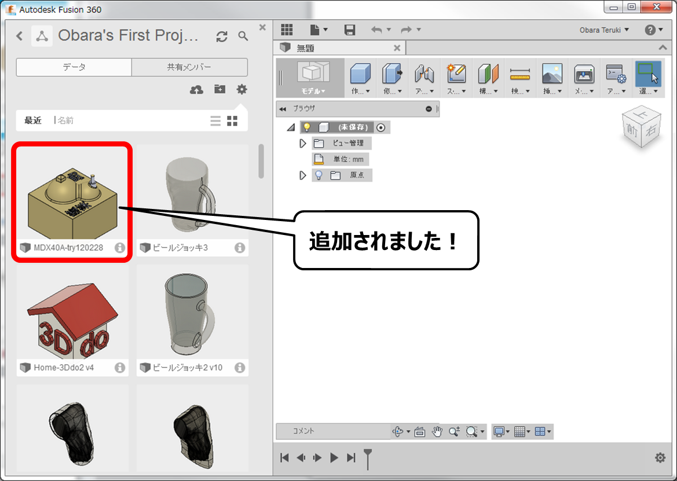Collapse the ブラウザ panel arrows
Screen dimensions: 677x481
[283, 109]
